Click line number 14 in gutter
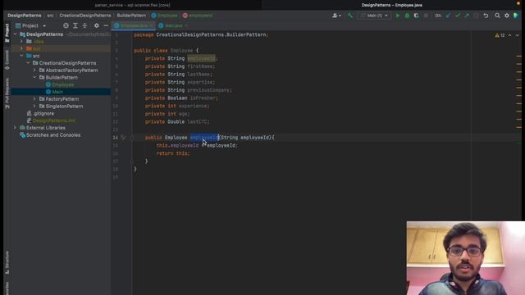525x295 pixels. [115, 138]
